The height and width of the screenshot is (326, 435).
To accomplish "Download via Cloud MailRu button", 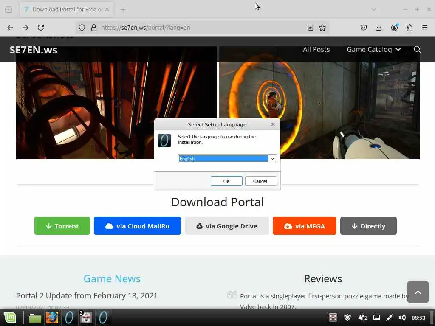I will tap(137, 226).
